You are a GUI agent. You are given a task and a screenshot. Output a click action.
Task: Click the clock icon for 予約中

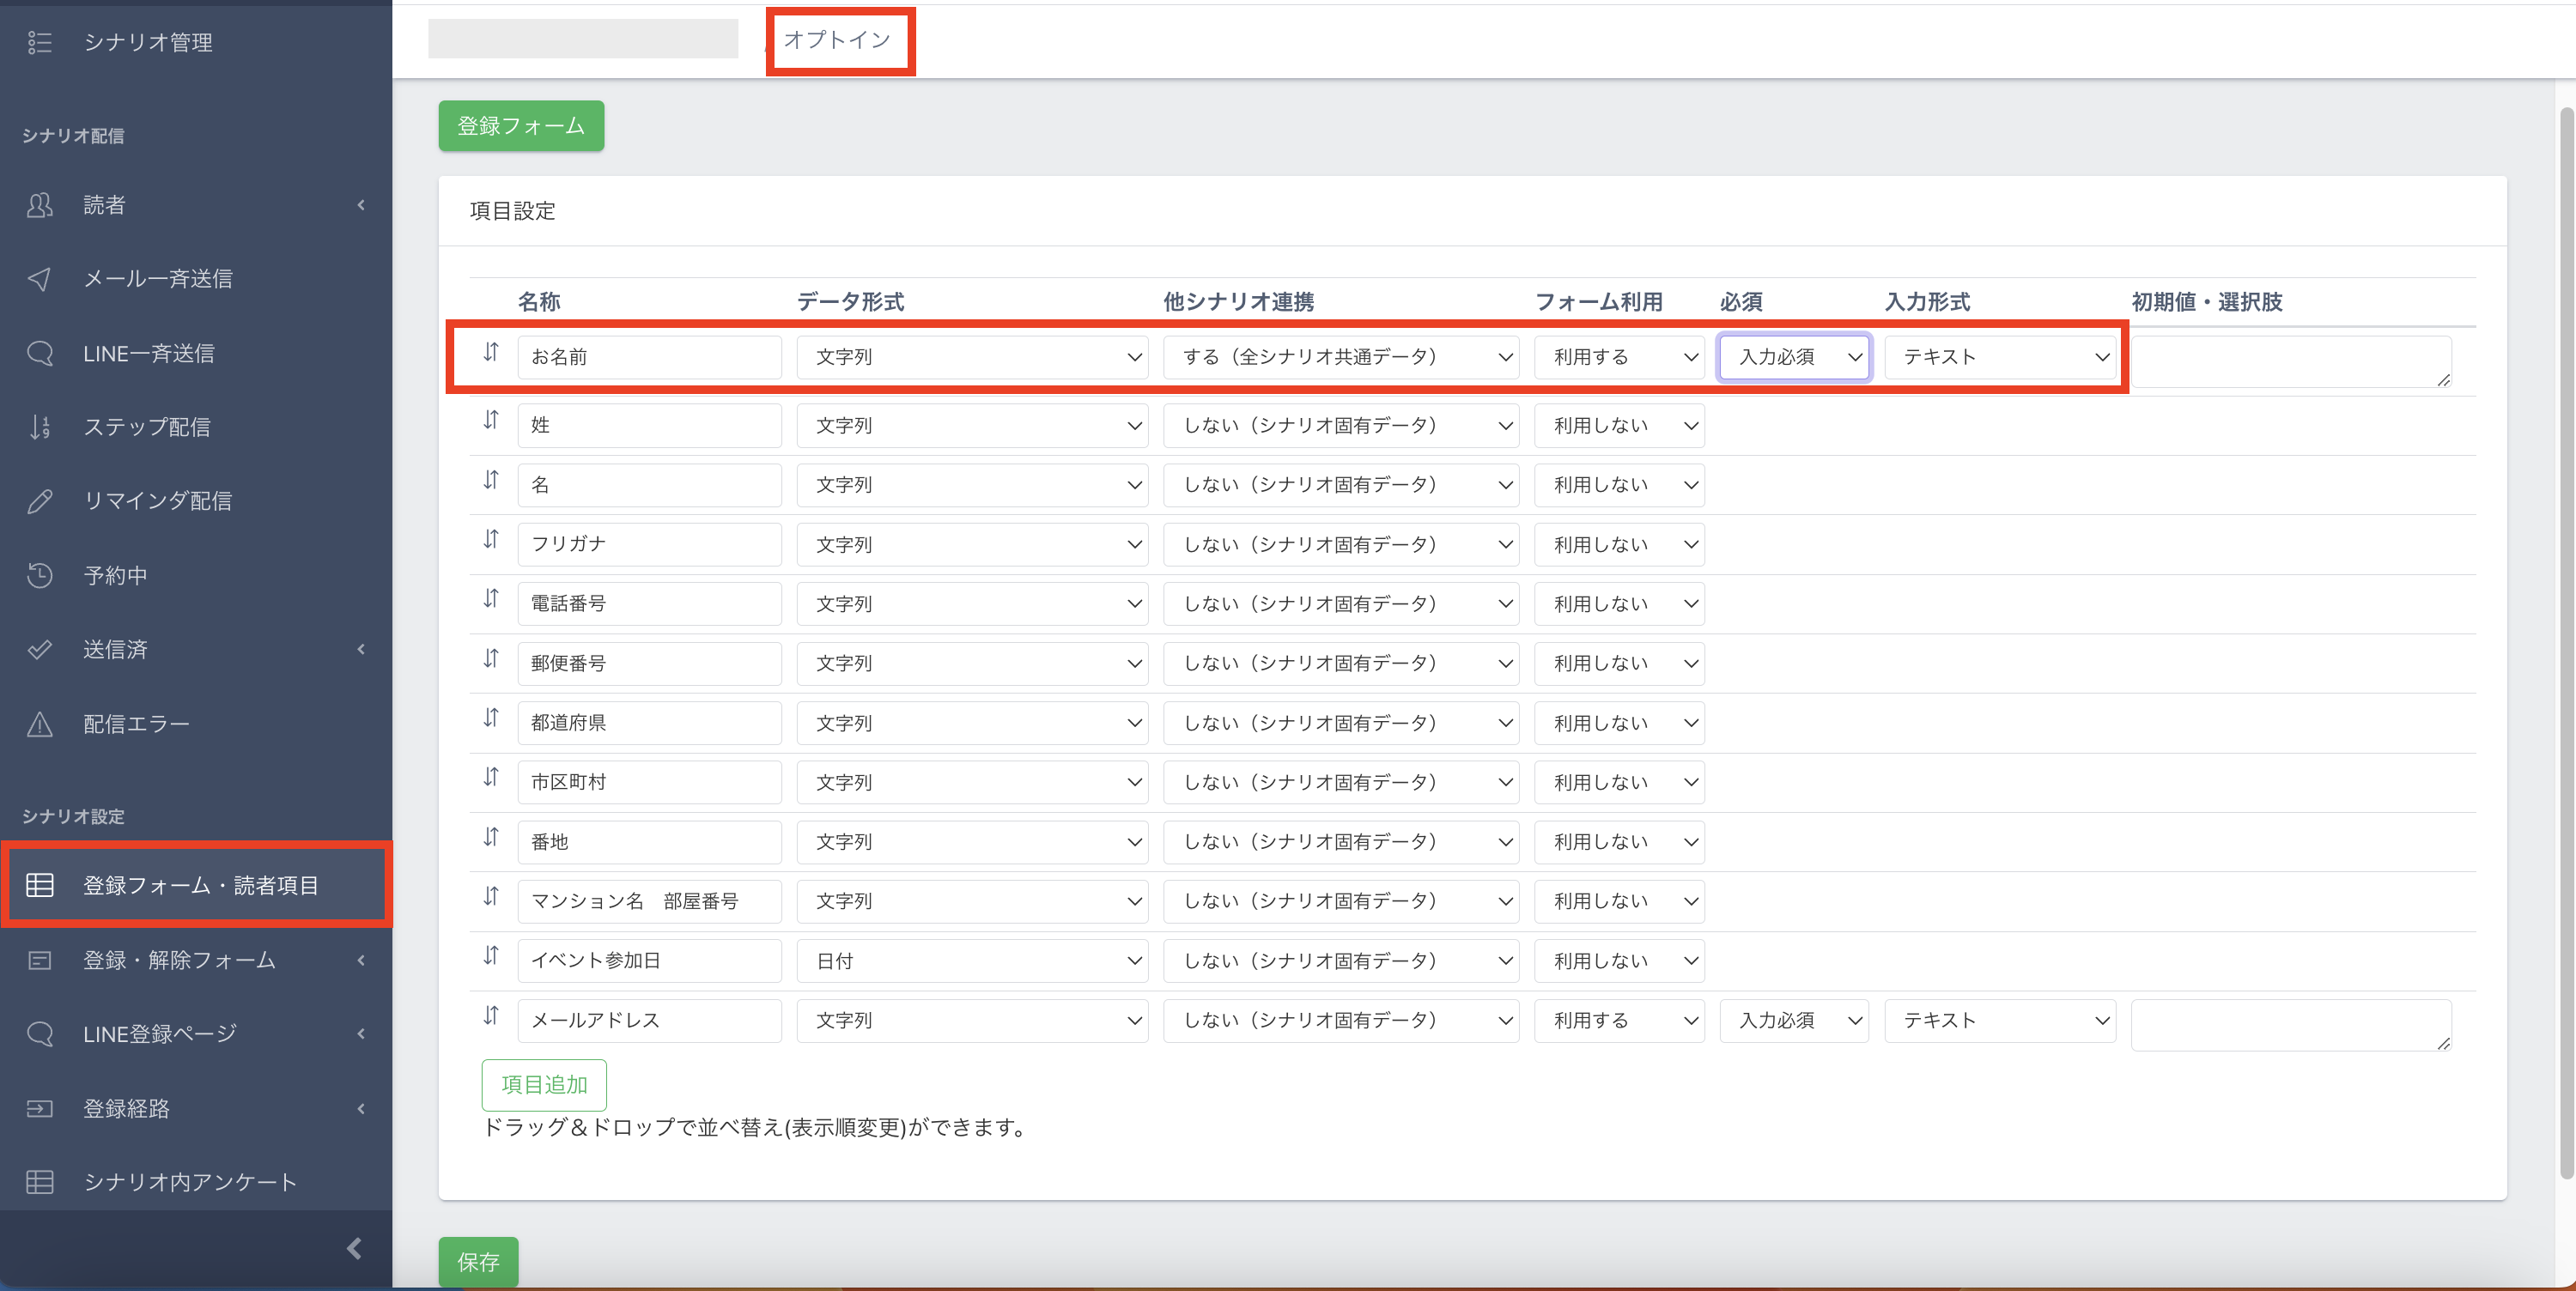coord(39,575)
